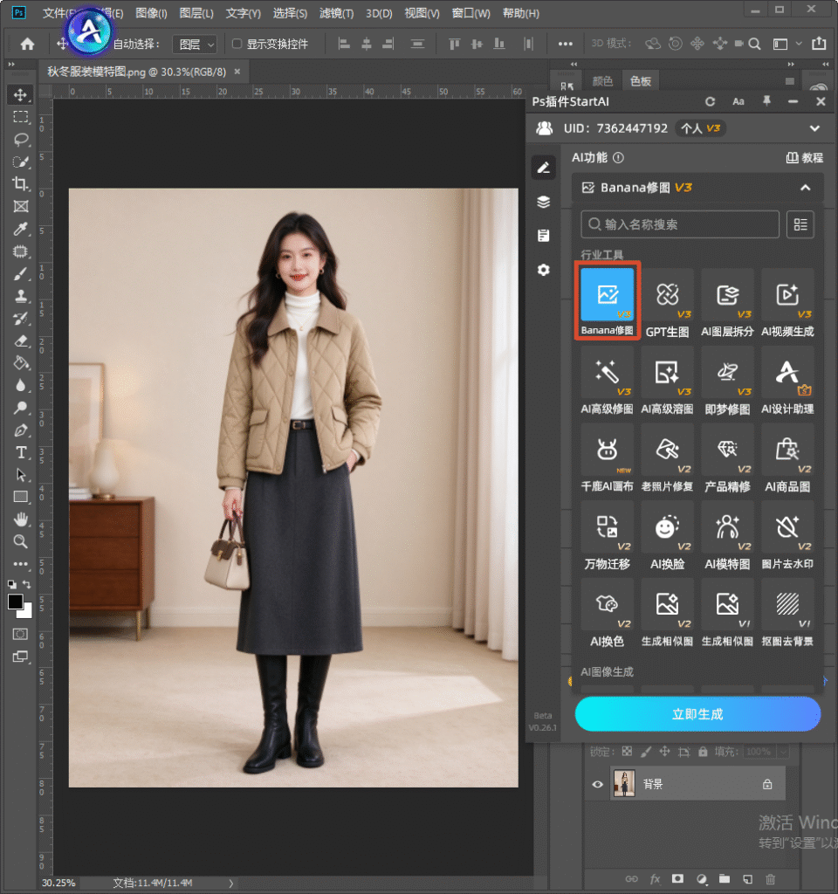Select the Zoom tool in the toolbar
The image size is (838, 894).
click(21, 541)
